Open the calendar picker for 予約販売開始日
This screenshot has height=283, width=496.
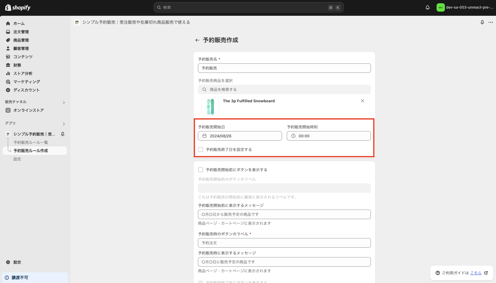[204, 136]
